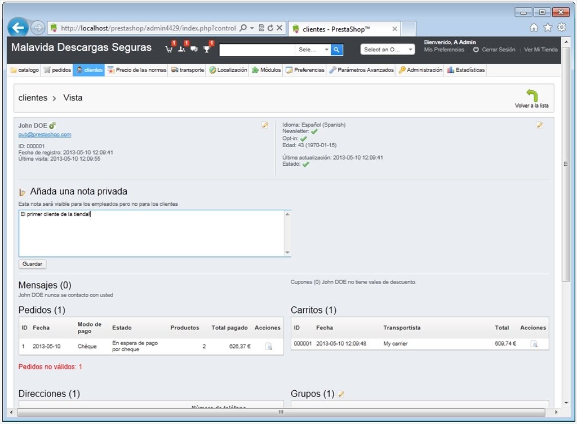Open the shopping cart orders notification icon
This screenshot has width=577, height=424.
coord(169,49)
